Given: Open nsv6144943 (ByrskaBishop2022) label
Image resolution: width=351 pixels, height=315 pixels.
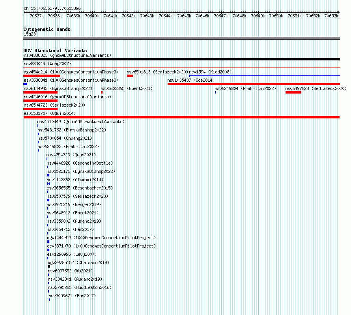Looking at the screenshot, I should 58,88.
